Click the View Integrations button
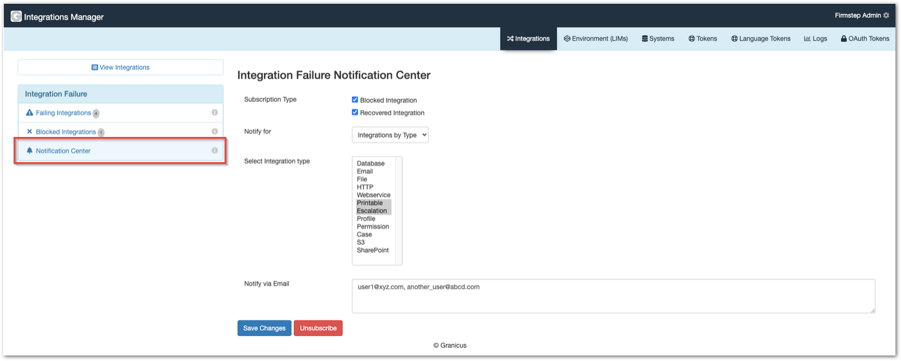 click(x=121, y=68)
